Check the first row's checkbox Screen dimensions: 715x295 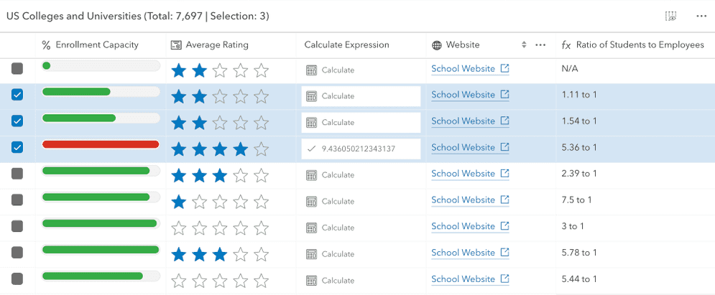point(17,69)
